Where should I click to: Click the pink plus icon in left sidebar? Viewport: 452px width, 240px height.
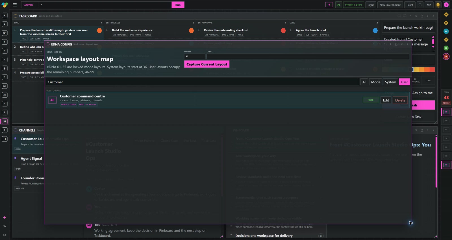pyautogui.click(x=5, y=217)
